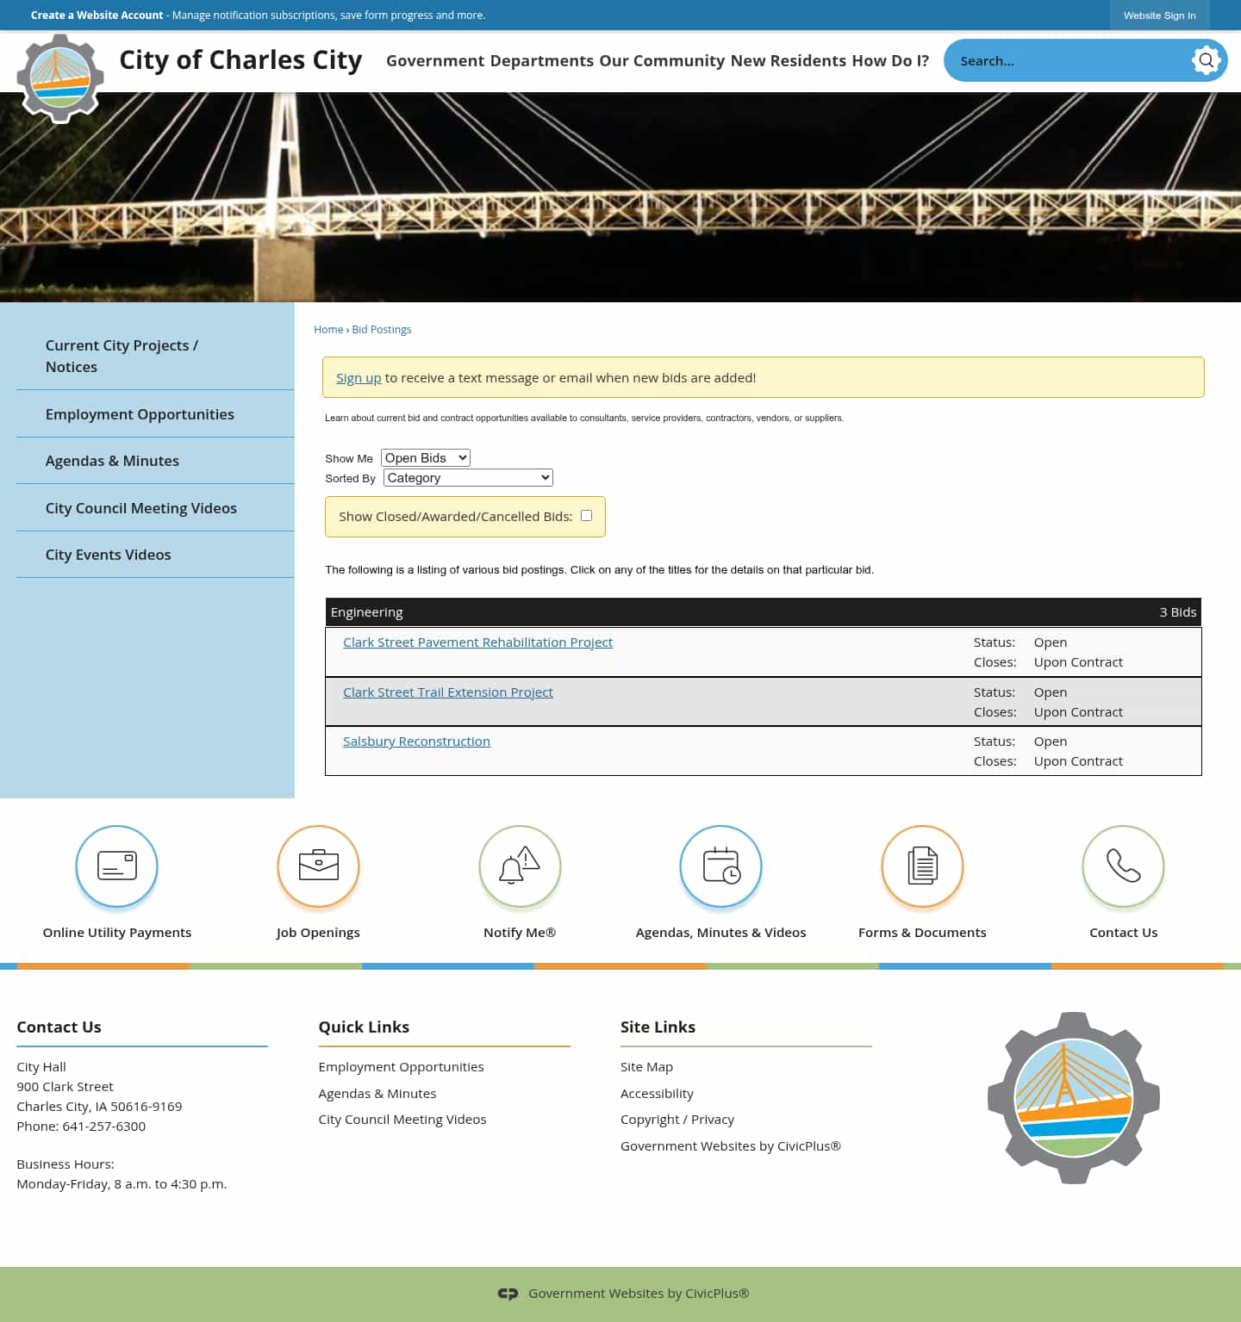This screenshot has height=1322, width=1241.
Task: Click the Notify Me bell icon
Action: click(520, 866)
